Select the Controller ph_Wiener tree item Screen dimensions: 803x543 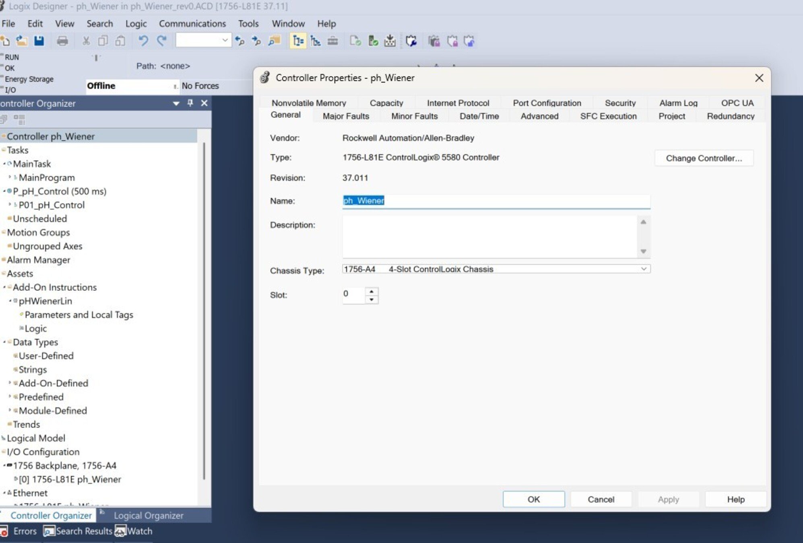point(51,136)
